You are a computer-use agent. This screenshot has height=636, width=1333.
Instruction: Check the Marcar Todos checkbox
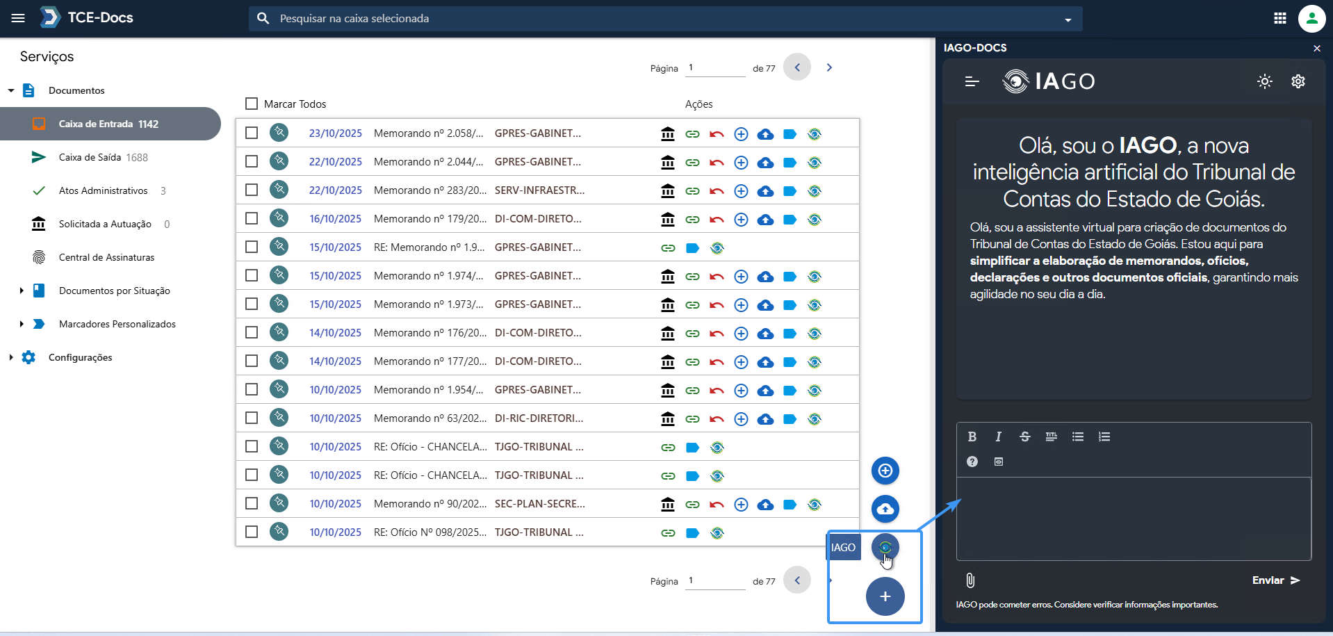tap(252, 104)
